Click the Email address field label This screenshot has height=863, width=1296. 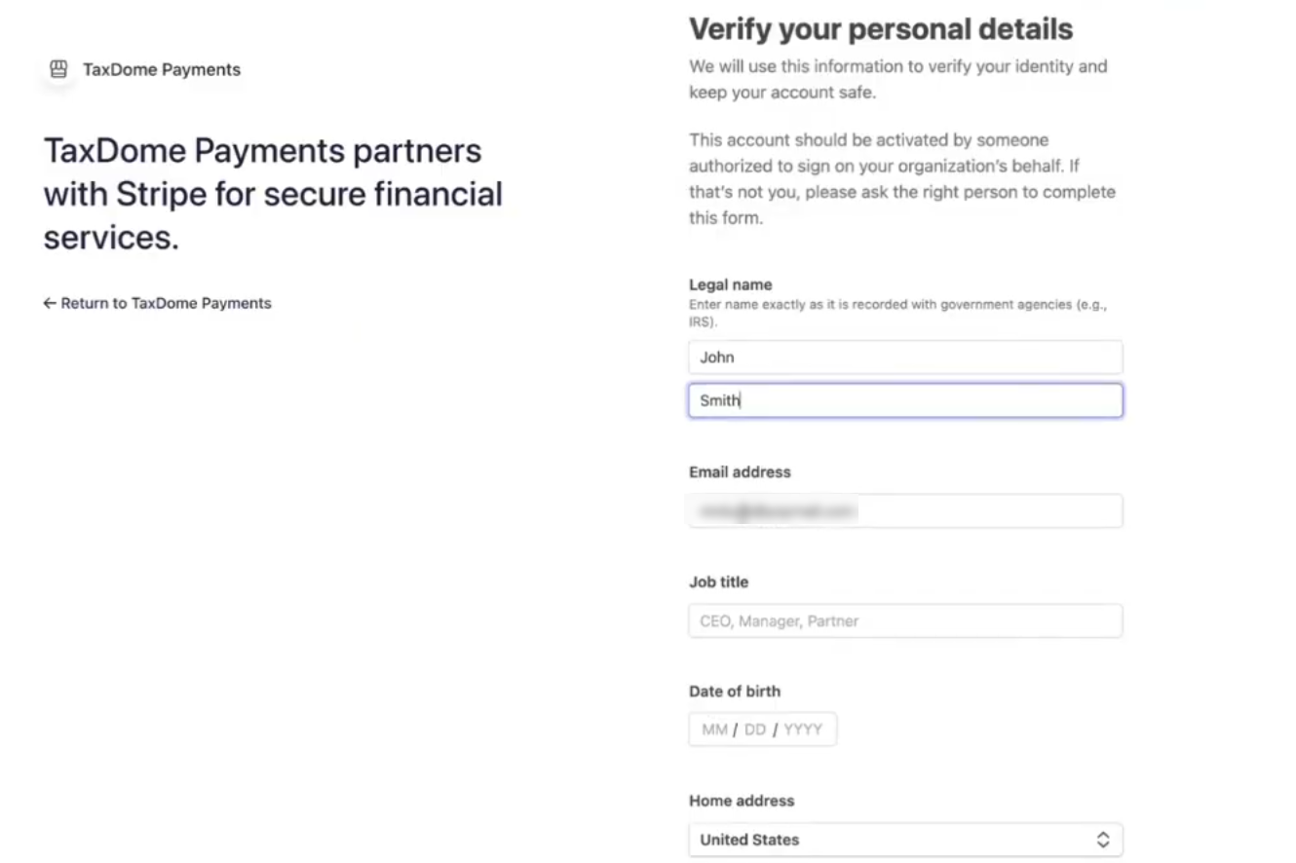pos(740,471)
